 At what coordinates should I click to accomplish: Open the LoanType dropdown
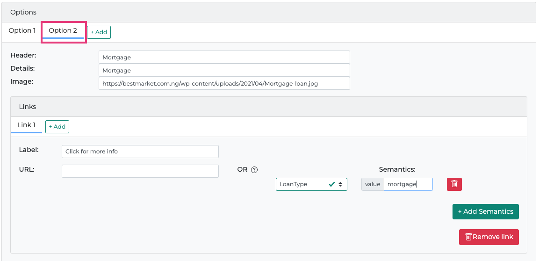pos(311,184)
